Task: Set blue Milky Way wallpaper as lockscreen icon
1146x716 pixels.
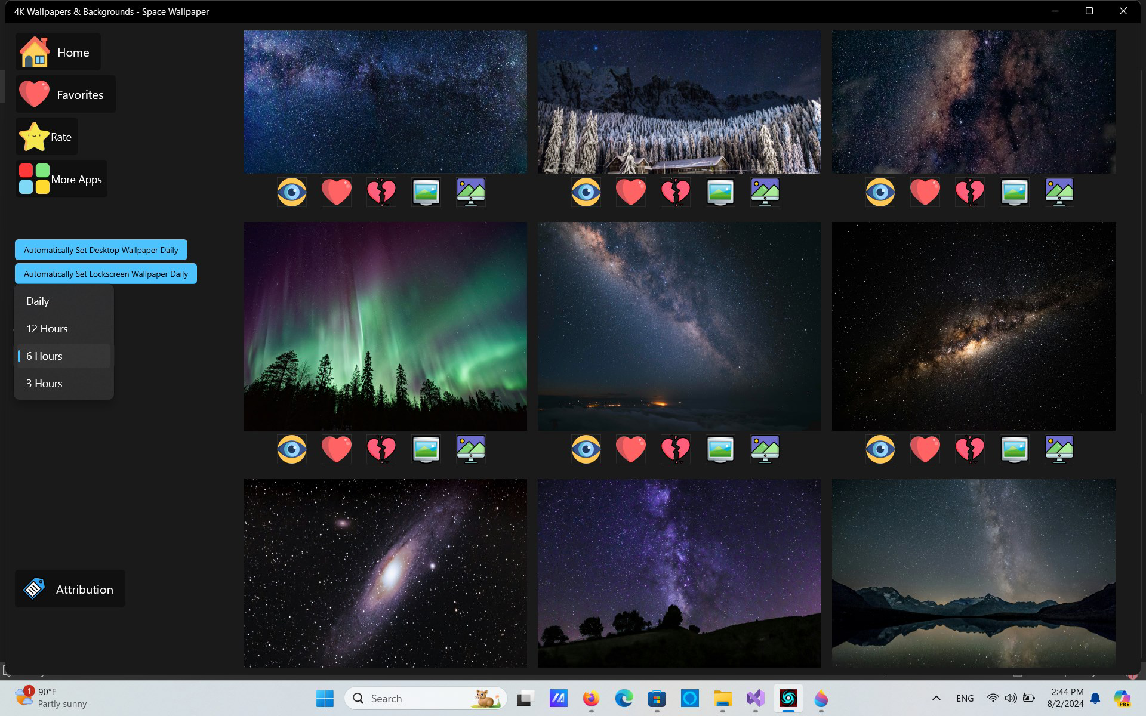Action: point(471,192)
